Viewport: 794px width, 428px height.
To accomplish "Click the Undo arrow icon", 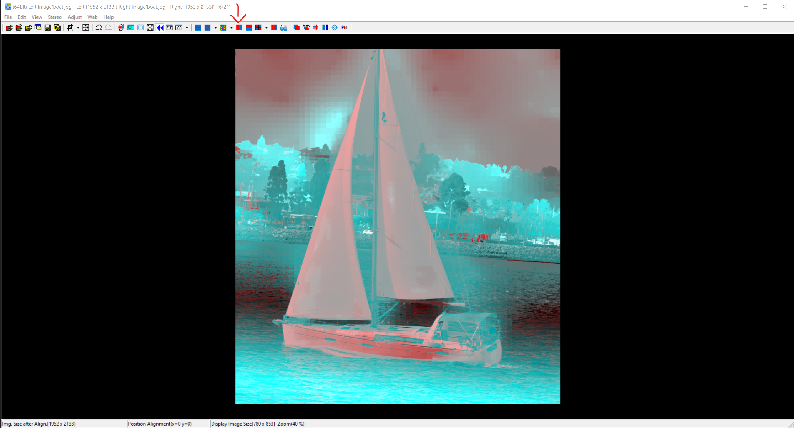I will pos(99,28).
